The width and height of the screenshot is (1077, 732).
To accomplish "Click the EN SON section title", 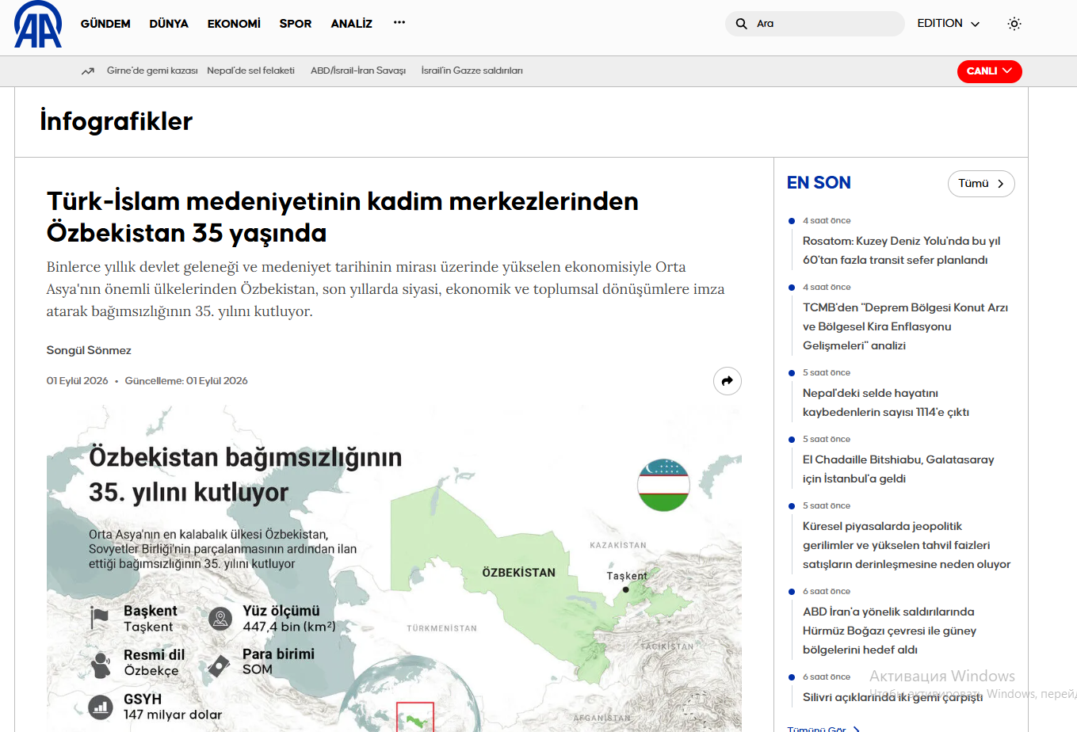I will pyautogui.click(x=819, y=183).
